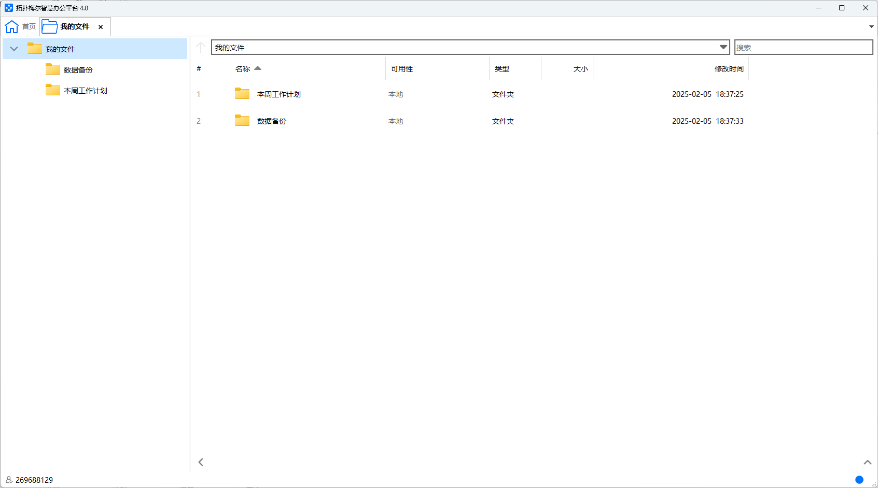Click the folder icon beside 本周工作计划 in tree
The height and width of the screenshot is (488, 878).
[x=53, y=90]
